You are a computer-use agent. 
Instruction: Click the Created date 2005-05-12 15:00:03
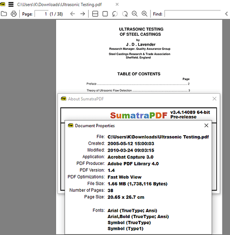131,144
